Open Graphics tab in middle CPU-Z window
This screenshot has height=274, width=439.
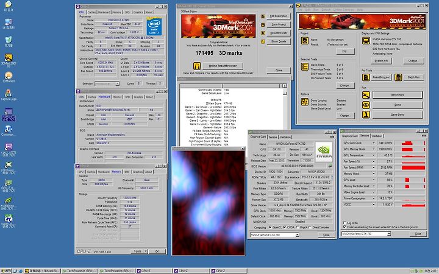point(138,97)
